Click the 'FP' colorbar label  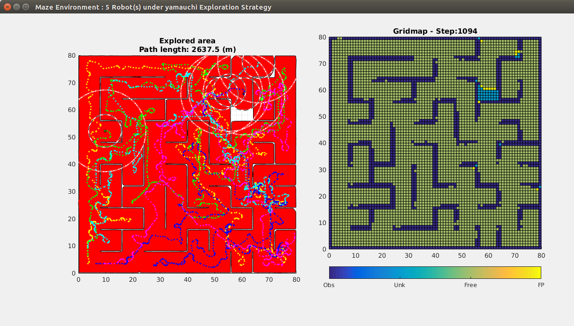click(x=541, y=285)
